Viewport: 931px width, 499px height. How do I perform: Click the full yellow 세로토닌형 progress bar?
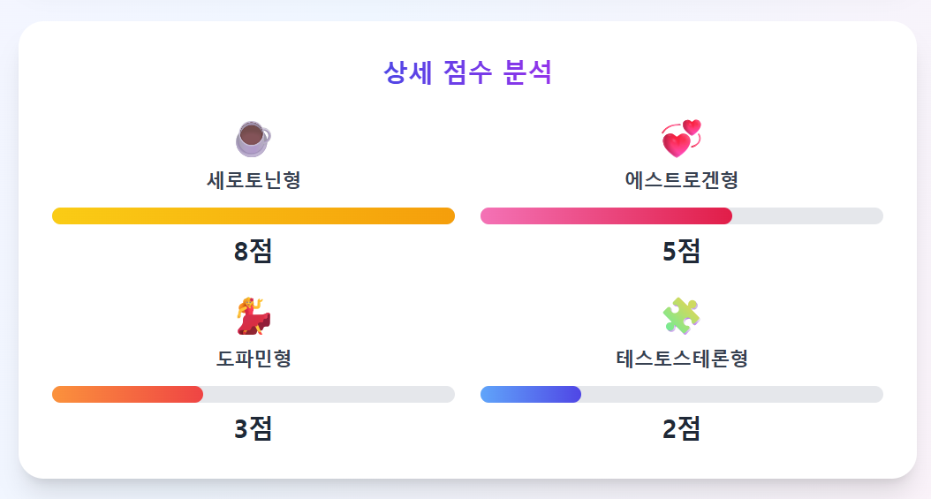[x=254, y=216]
